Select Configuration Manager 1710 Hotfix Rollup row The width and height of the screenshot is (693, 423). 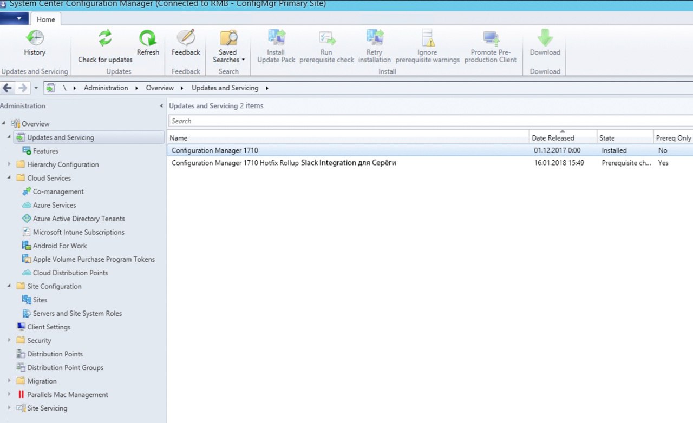pos(430,163)
